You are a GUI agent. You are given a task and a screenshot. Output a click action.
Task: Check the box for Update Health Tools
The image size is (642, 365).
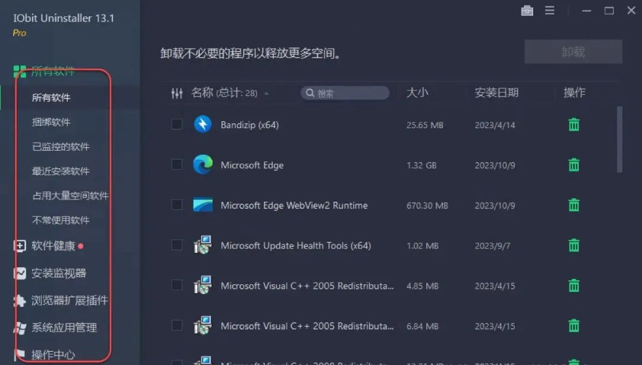coord(177,245)
